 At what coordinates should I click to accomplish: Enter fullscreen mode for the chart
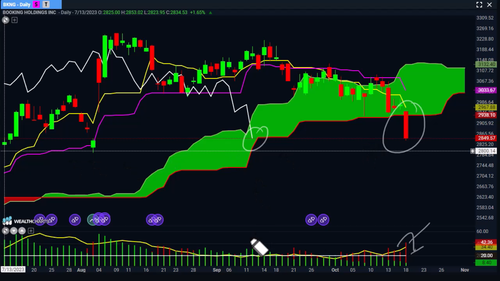479,5
